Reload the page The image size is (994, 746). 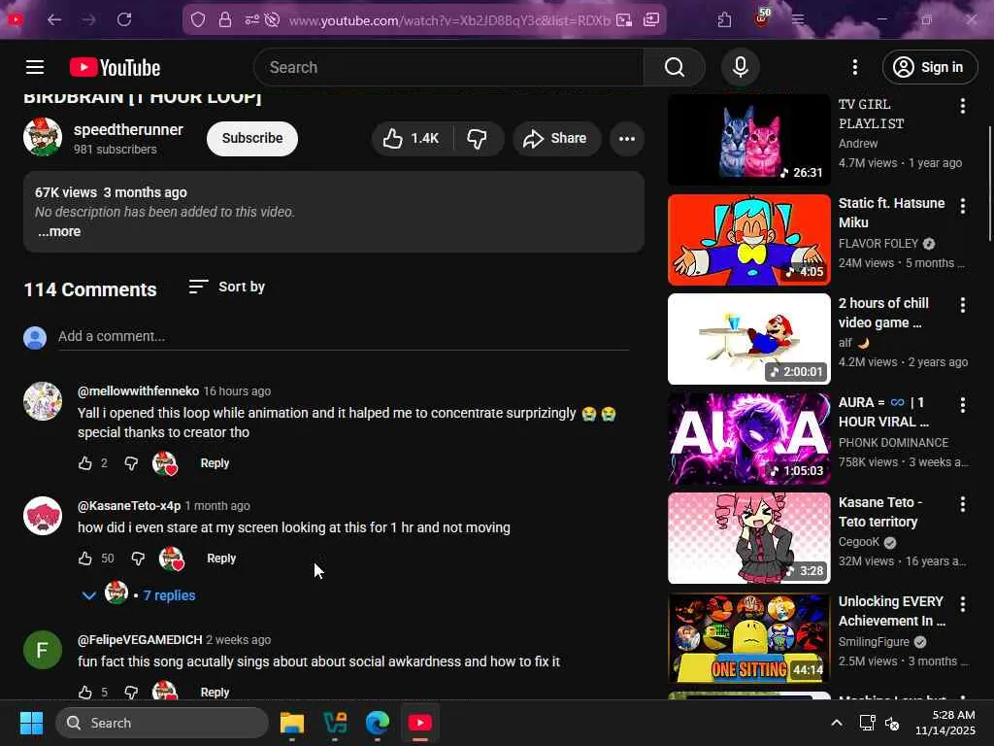[x=124, y=19]
